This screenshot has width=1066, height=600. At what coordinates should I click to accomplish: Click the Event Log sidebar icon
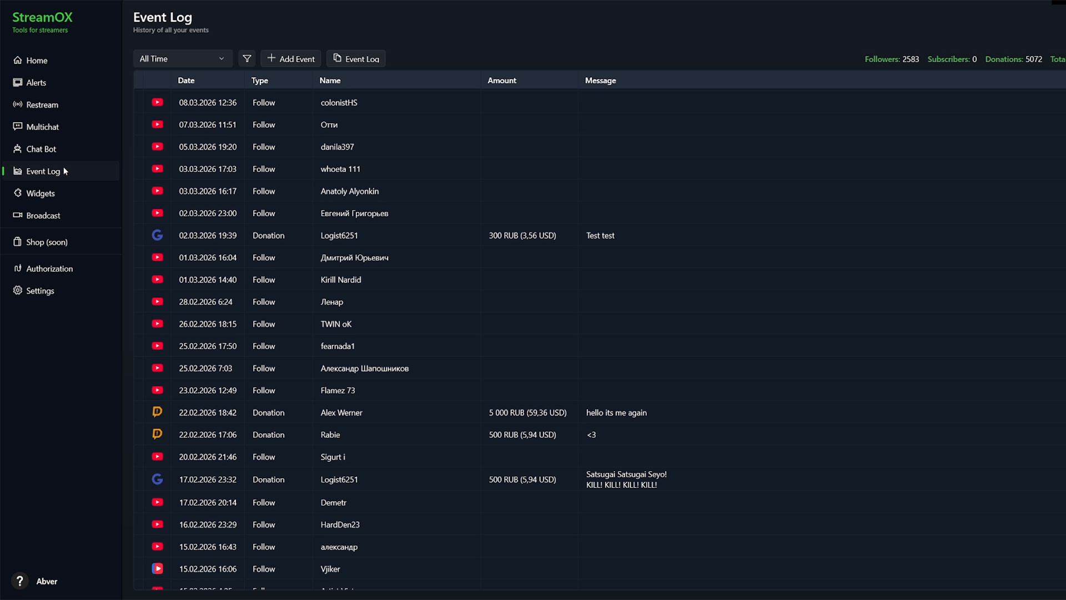[18, 171]
